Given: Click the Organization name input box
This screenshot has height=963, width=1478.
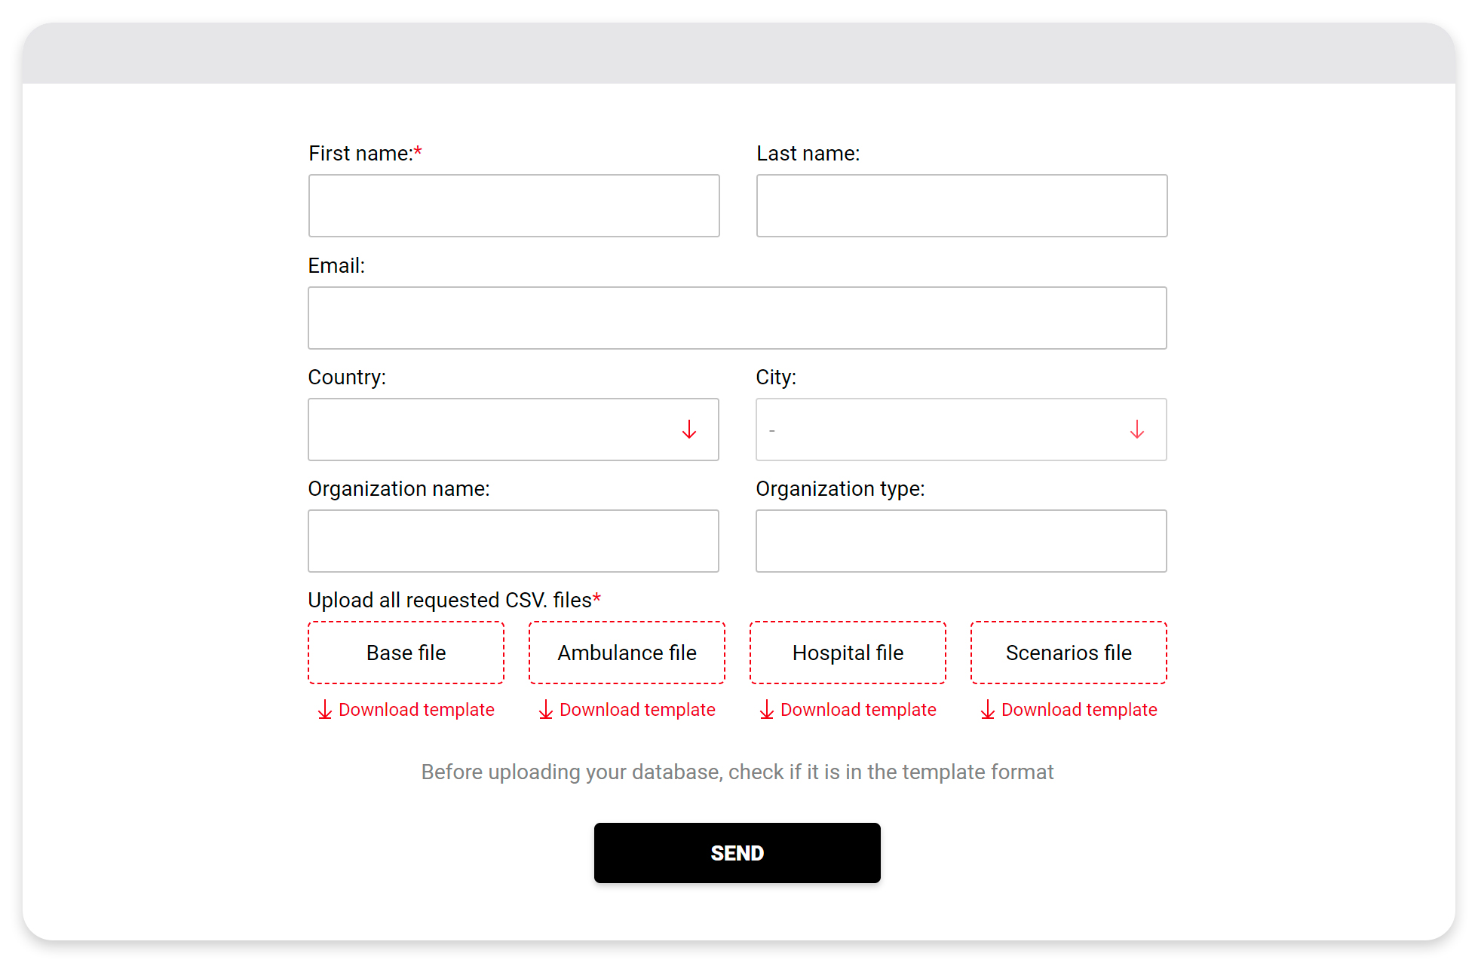Looking at the screenshot, I should coord(513,541).
